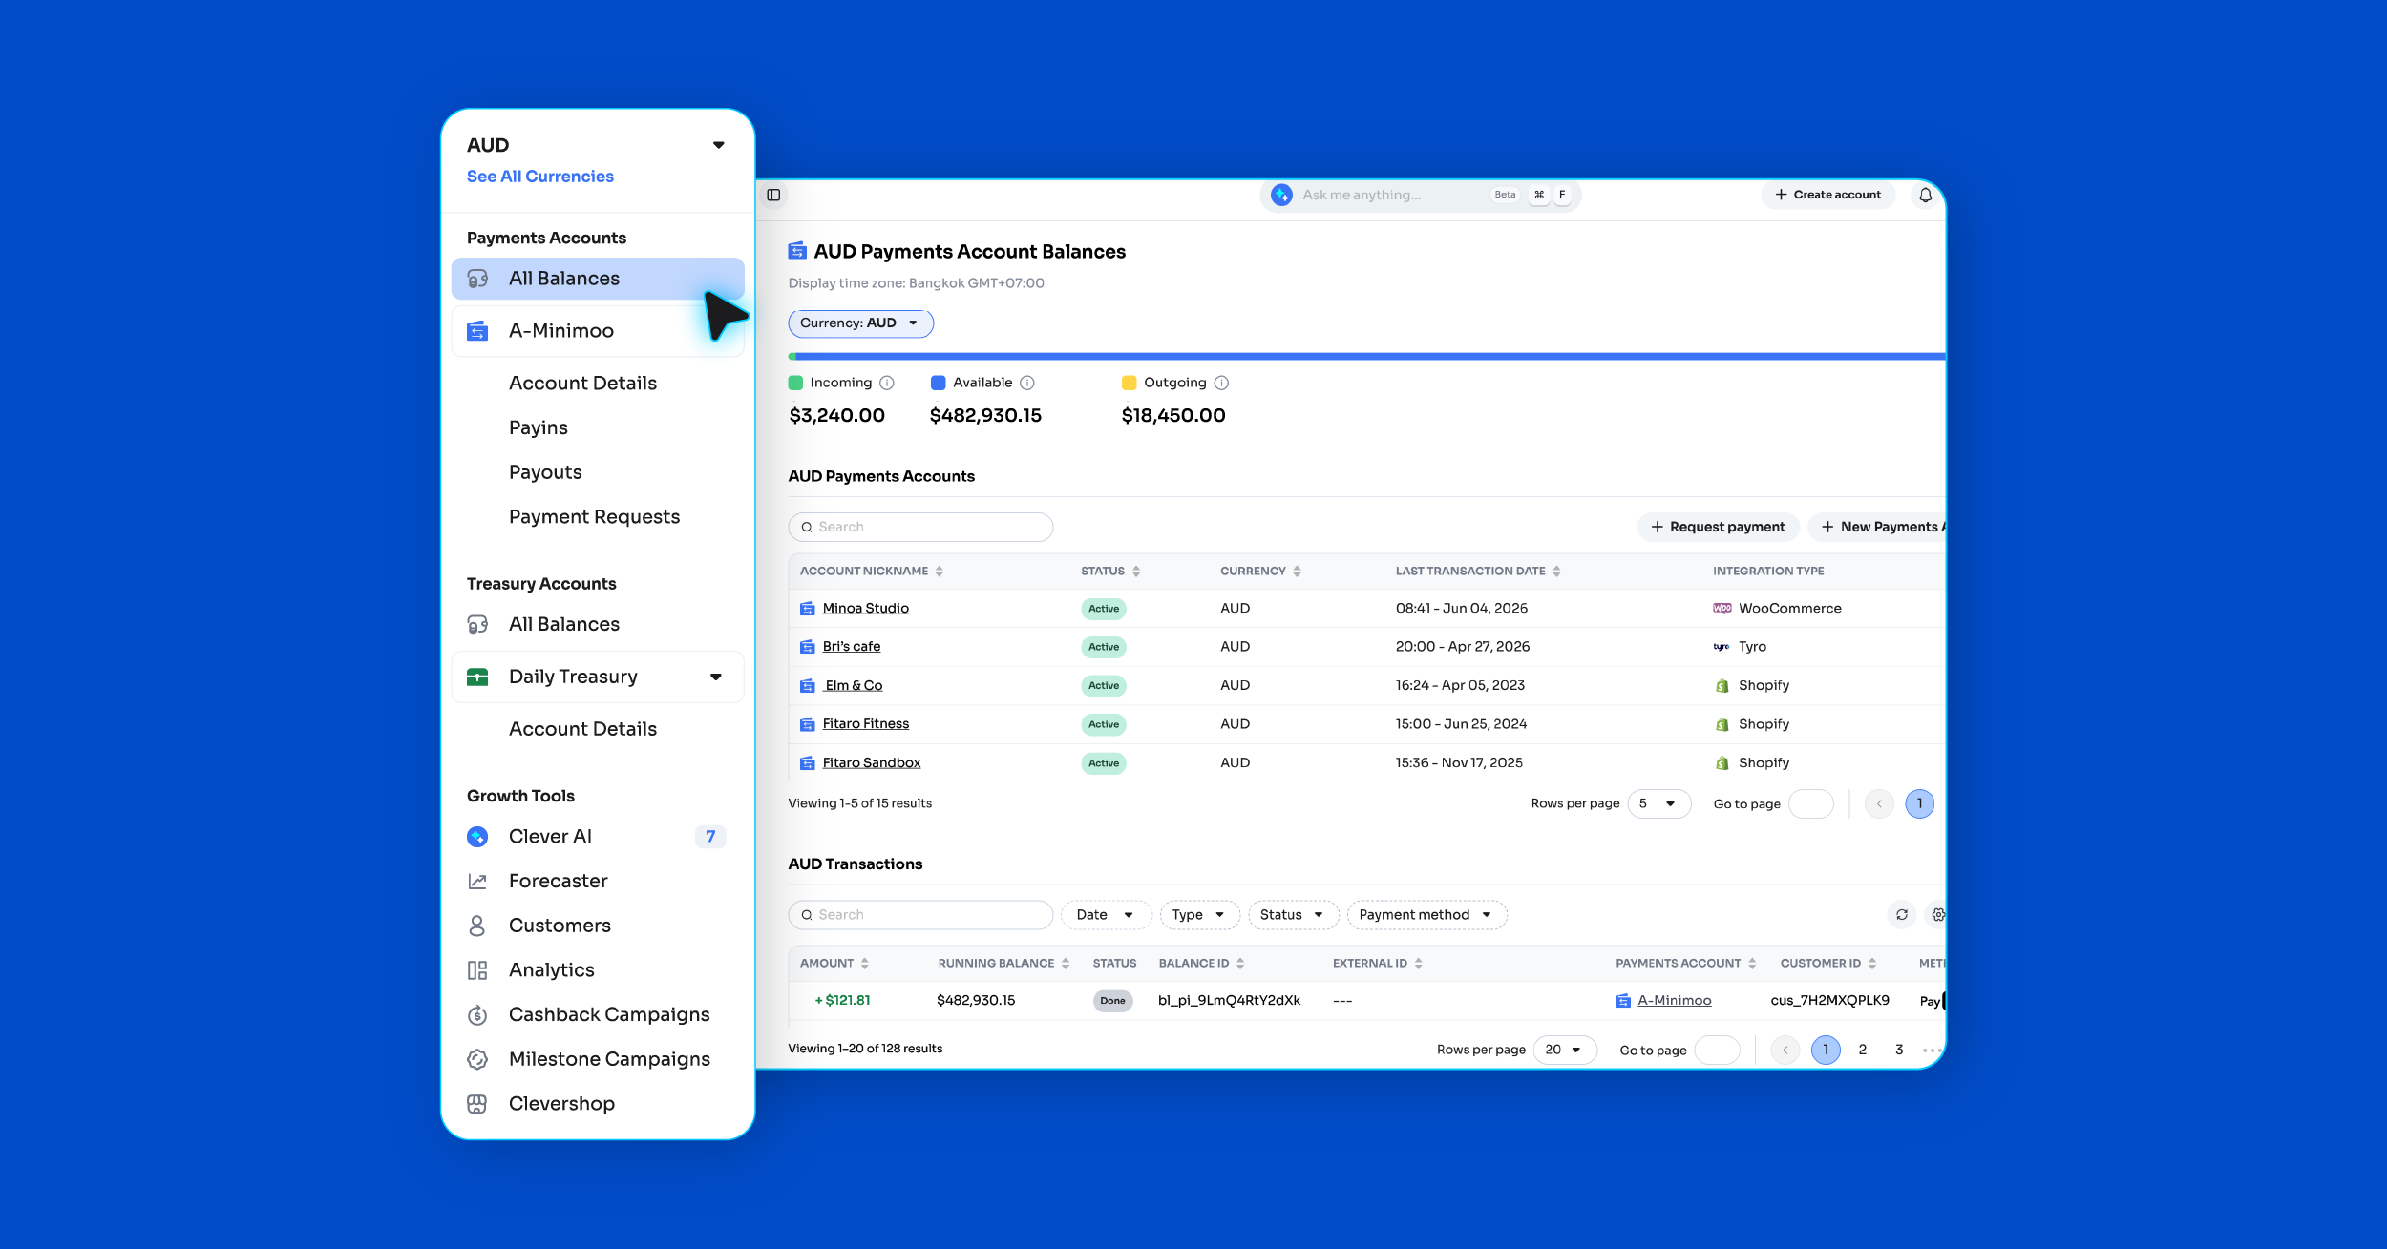This screenshot has width=2387, height=1249.
Task: Open the Minoa Studio account link
Action: coord(865,609)
